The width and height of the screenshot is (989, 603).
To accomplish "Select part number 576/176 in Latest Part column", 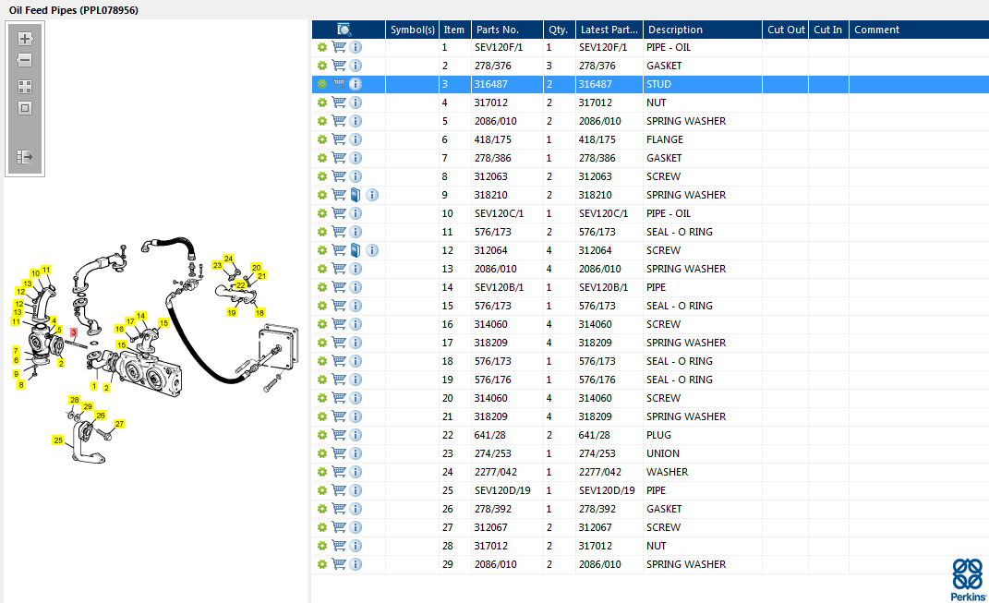I will 597,380.
